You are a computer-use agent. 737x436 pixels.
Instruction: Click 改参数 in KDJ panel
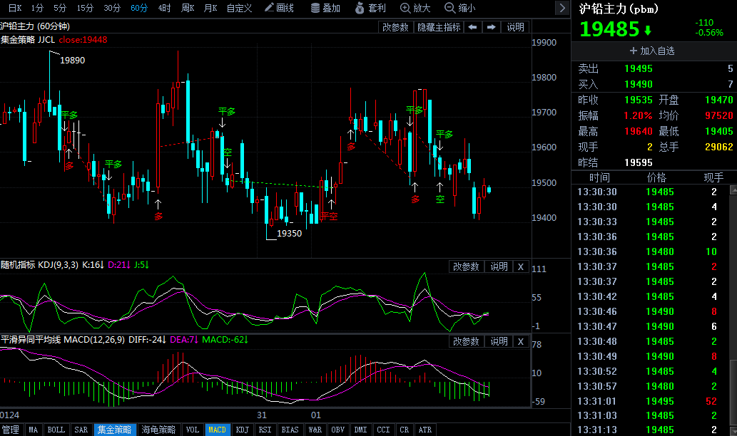[x=466, y=266]
